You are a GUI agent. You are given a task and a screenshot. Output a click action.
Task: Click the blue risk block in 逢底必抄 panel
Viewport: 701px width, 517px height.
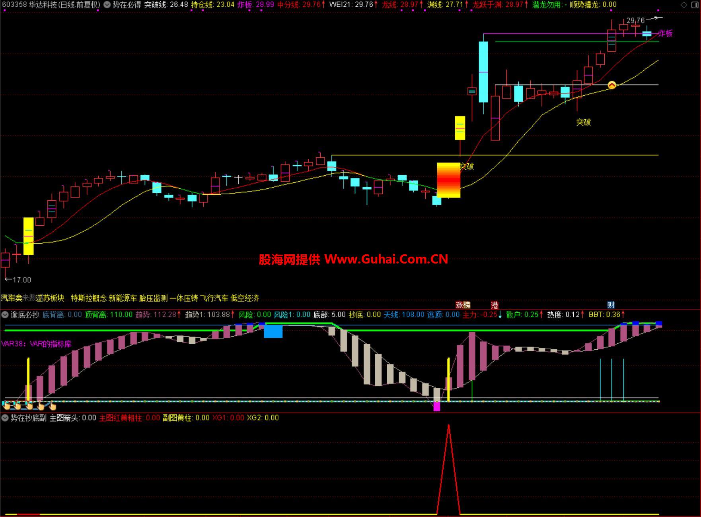coord(273,331)
